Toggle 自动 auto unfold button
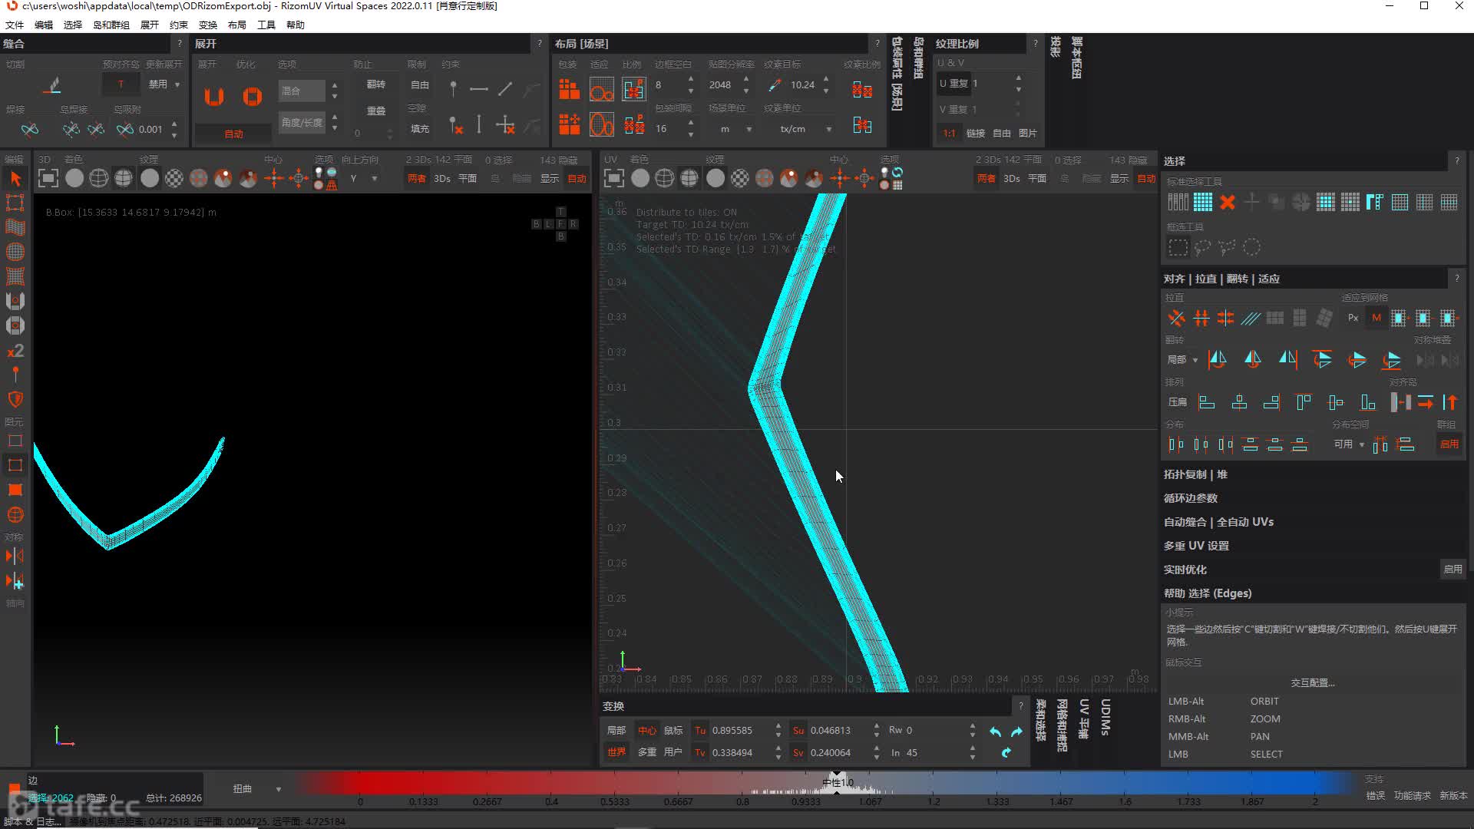This screenshot has width=1474, height=829. tap(233, 134)
